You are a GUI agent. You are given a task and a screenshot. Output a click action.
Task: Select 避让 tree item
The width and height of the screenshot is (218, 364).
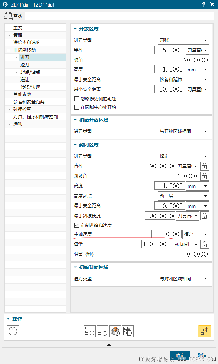pos(25,80)
